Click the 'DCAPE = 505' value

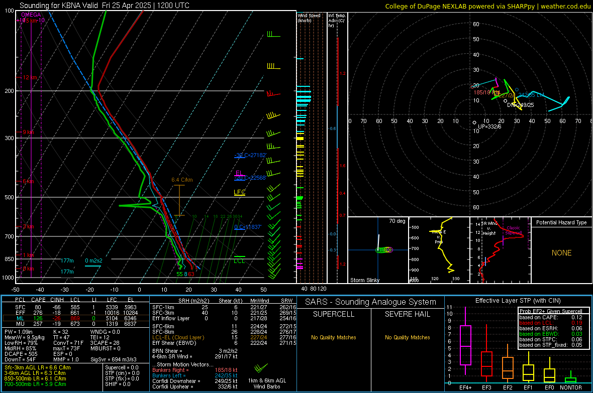click(21, 354)
